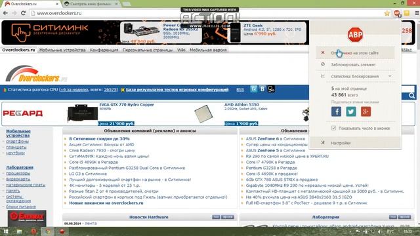Share stats via Facebook icon
Image resolution: width=420 pixels, height=236 pixels.
336,111
